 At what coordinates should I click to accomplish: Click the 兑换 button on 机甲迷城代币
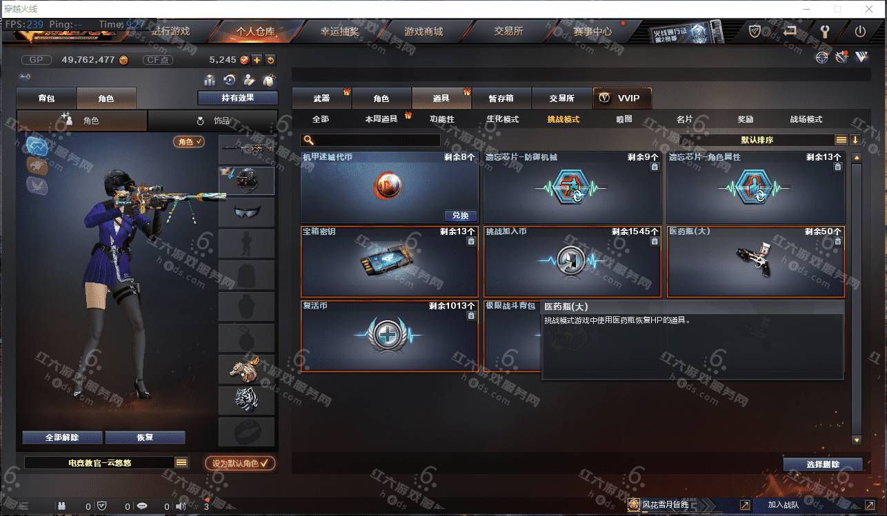[460, 216]
